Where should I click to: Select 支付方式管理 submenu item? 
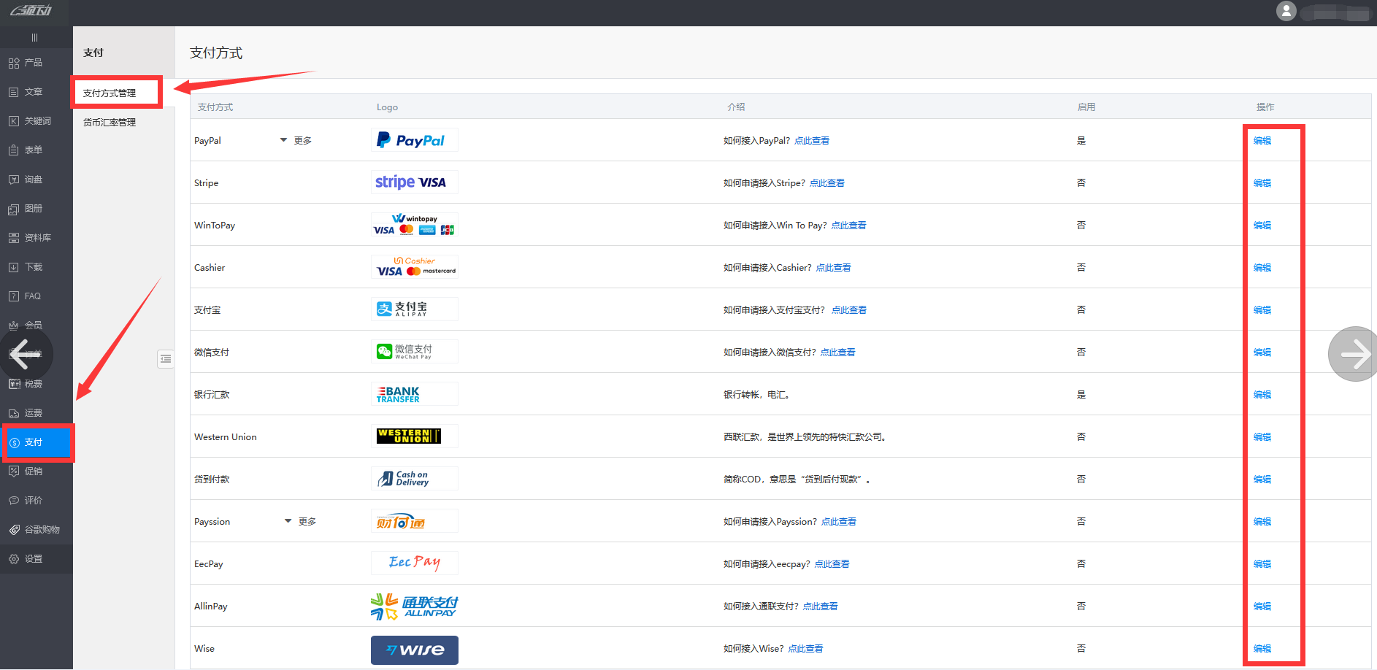[x=110, y=93]
